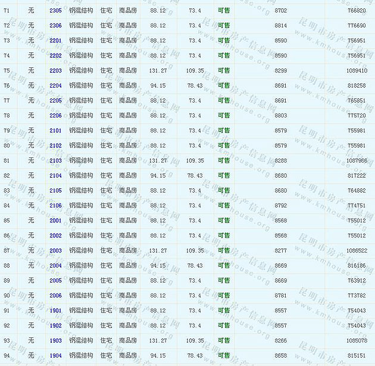The width and height of the screenshot is (375, 366).
Task: Click total price 1087866 cell
Action: pos(357,160)
